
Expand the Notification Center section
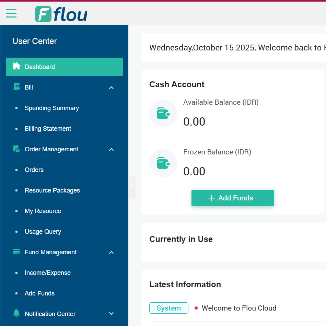(111, 314)
